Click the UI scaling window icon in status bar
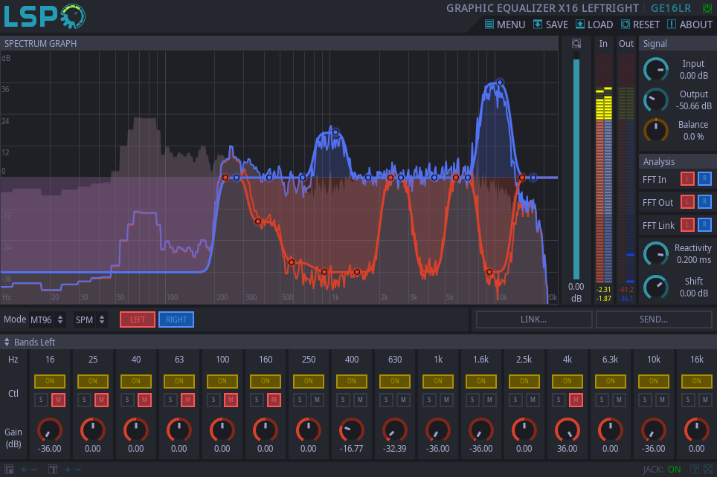717x477 pixels. tap(9, 470)
